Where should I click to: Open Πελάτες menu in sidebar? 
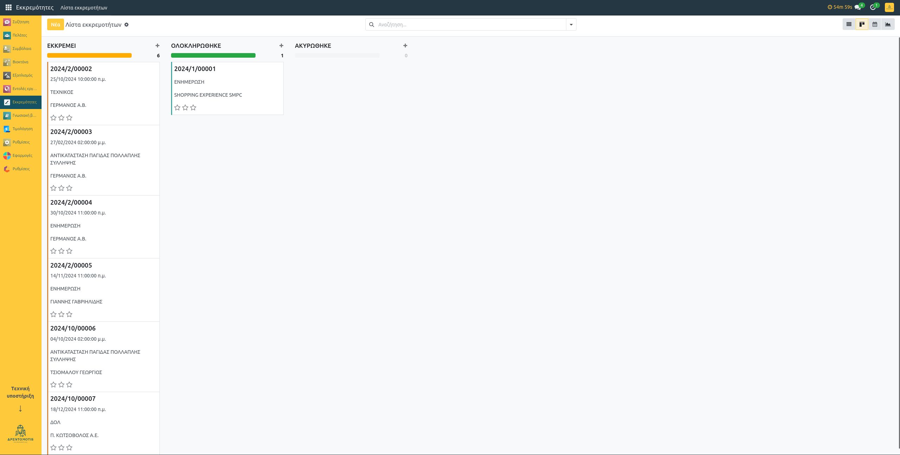(20, 35)
